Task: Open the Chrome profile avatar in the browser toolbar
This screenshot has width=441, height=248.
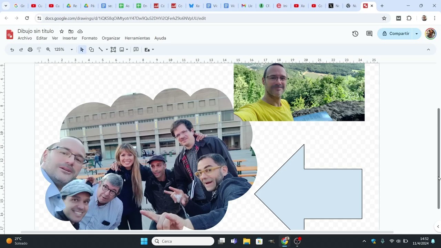Action: tap(424, 18)
